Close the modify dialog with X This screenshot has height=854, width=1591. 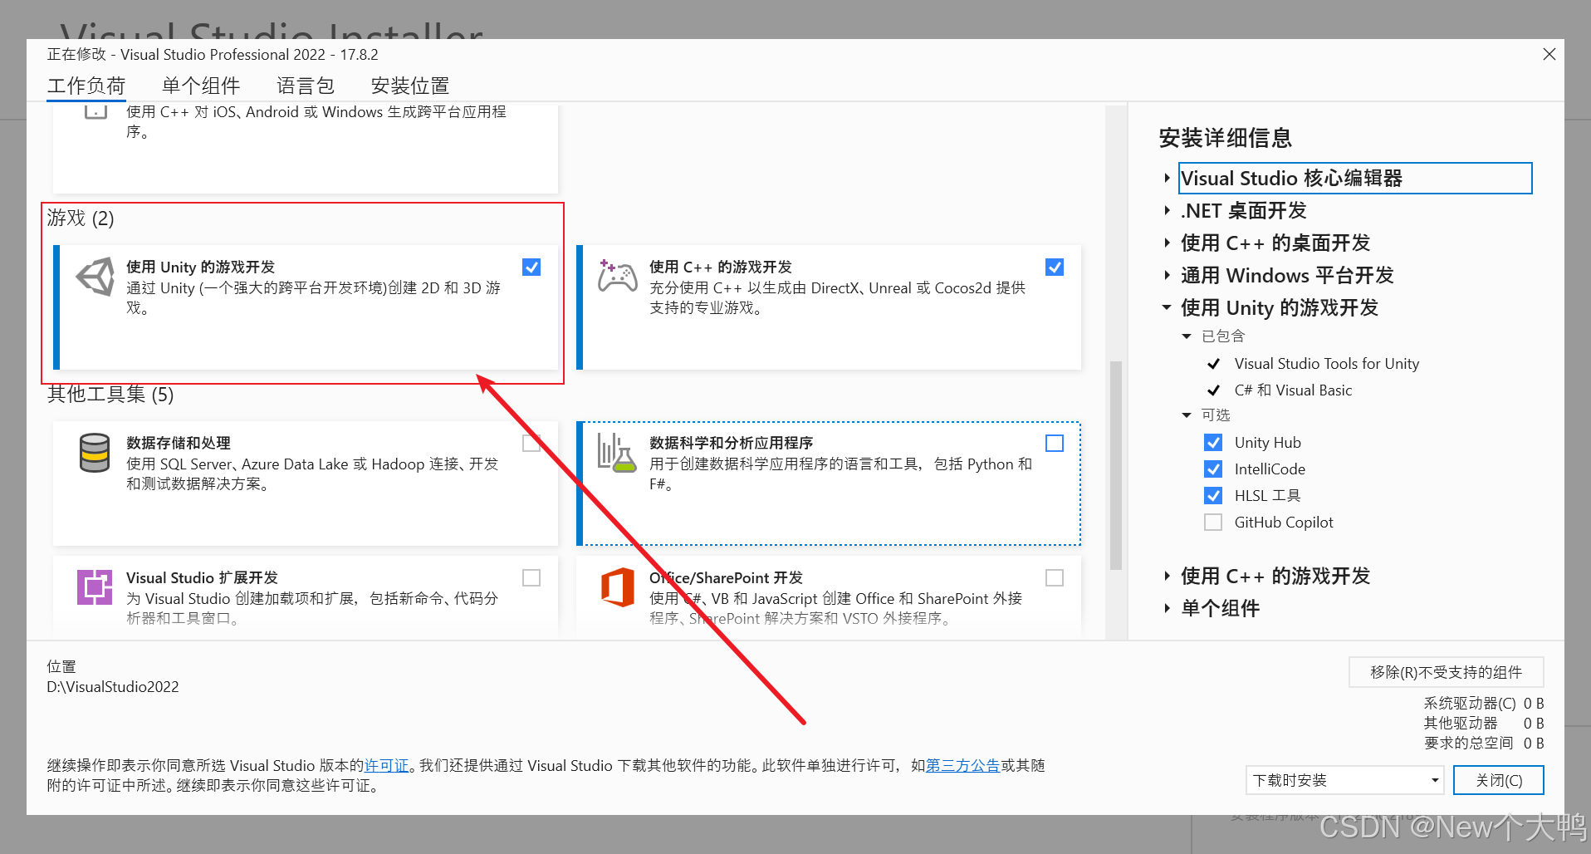click(1549, 54)
